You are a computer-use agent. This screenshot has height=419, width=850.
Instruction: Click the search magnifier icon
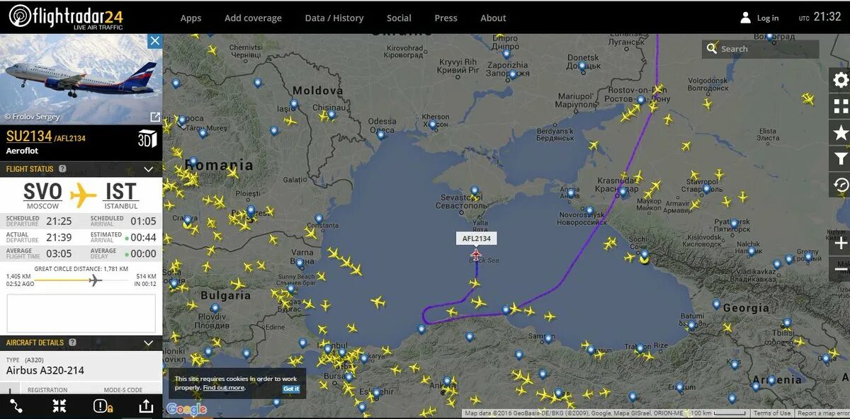(711, 48)
